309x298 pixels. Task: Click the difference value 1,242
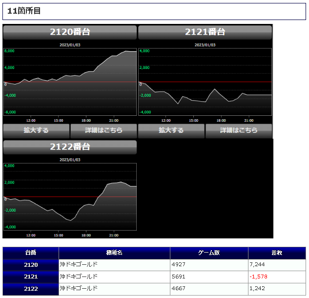point(257,289)
